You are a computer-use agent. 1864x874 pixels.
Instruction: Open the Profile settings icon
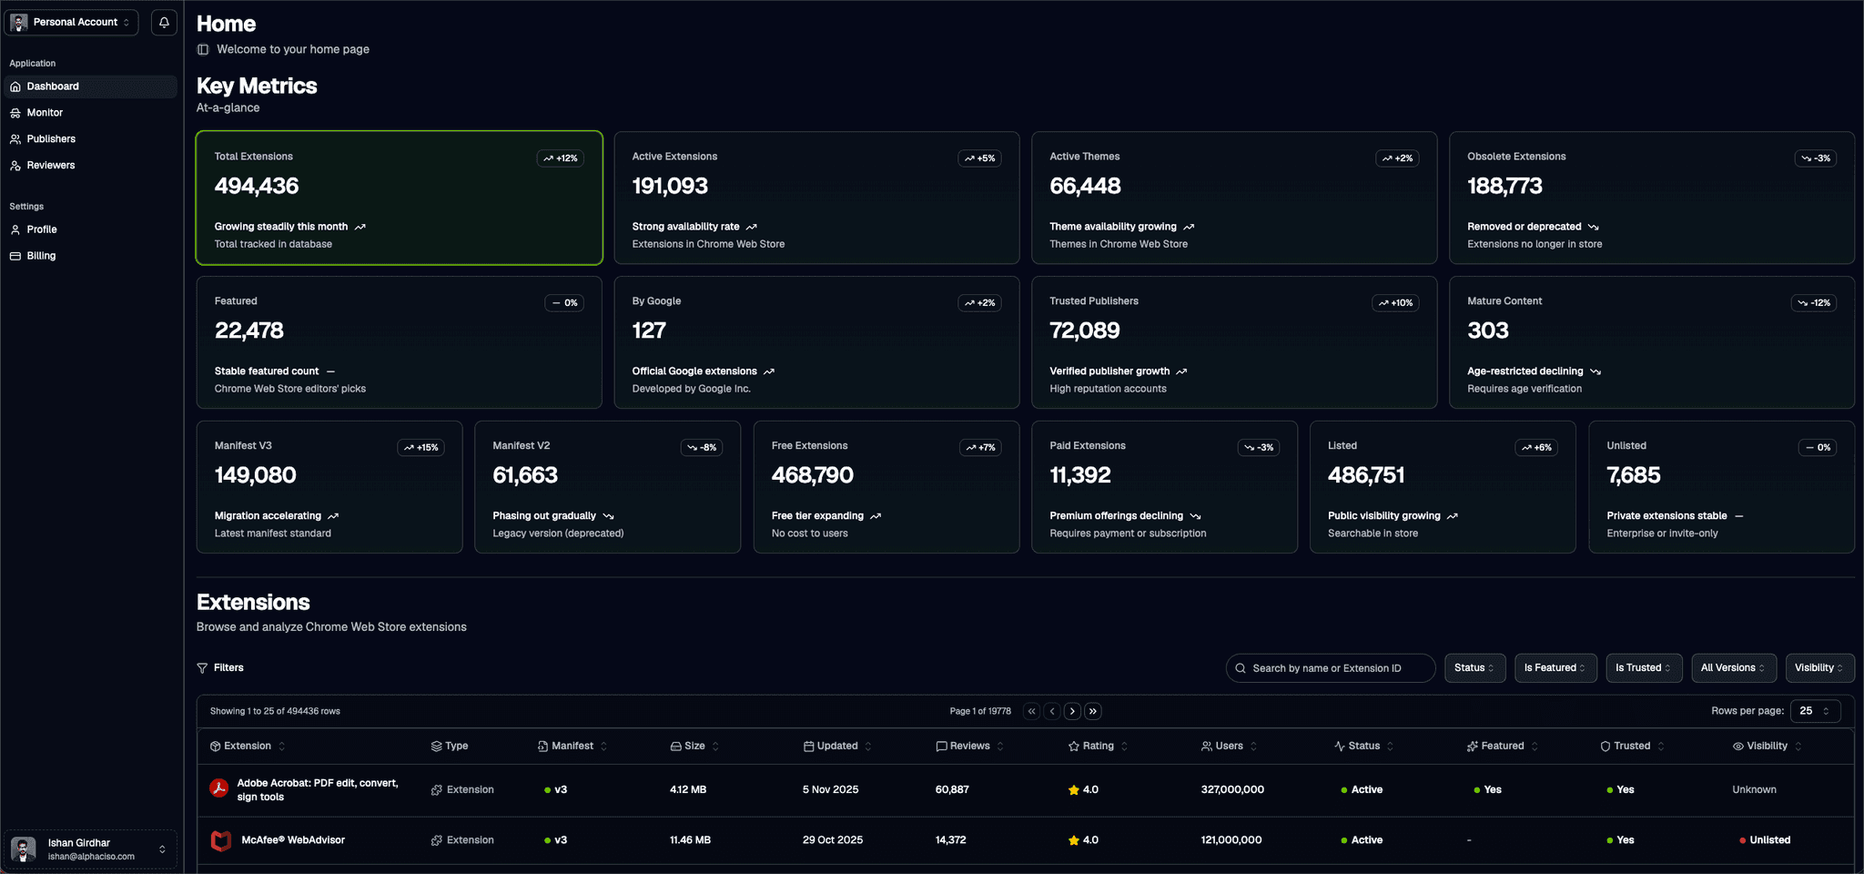[x=16, y=229]
